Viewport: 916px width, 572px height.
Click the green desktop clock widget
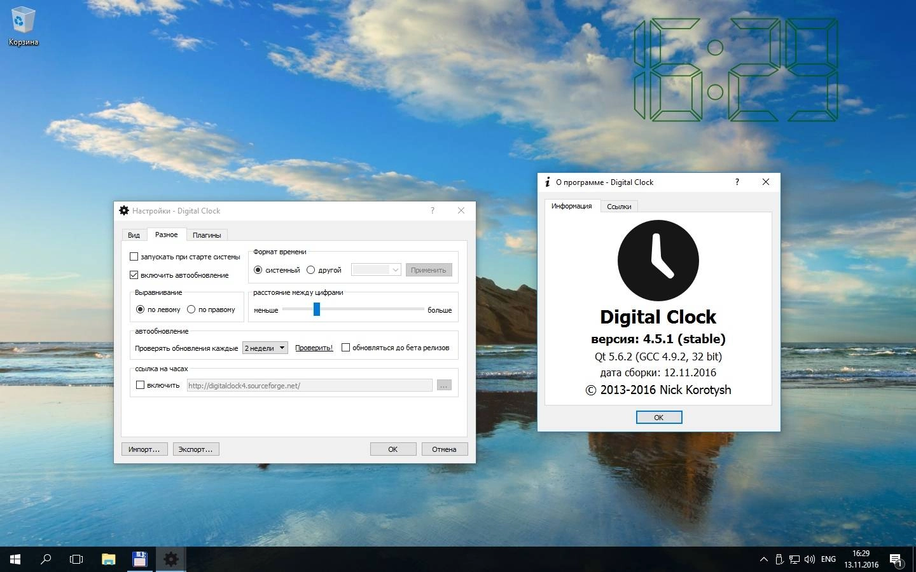[736, 70]
